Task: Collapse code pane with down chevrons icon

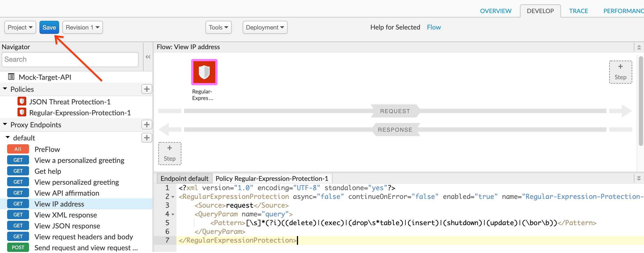Action: (639, 178)
